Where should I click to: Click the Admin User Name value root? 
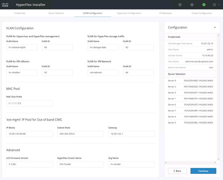(211, 67)
